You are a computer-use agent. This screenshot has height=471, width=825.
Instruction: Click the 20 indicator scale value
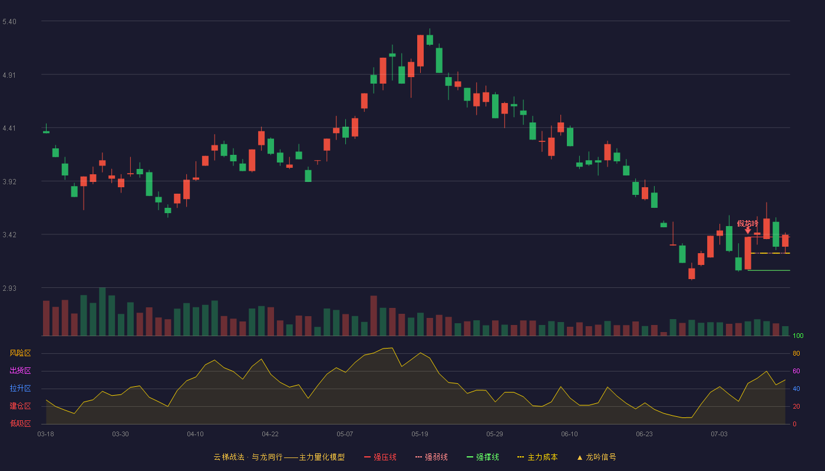pyautogui.click(x=796, y=406)
